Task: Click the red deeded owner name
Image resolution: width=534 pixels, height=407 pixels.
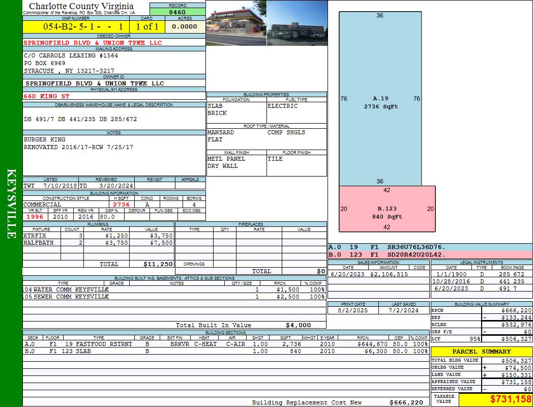Action: tap(93, 43)
